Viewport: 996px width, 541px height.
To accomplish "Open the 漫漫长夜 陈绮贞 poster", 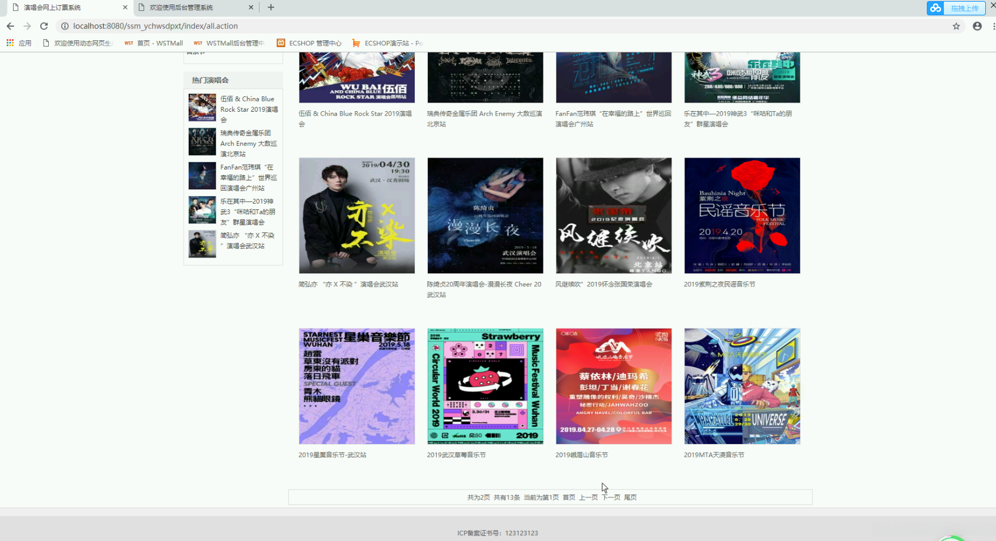I will [486, 215].
